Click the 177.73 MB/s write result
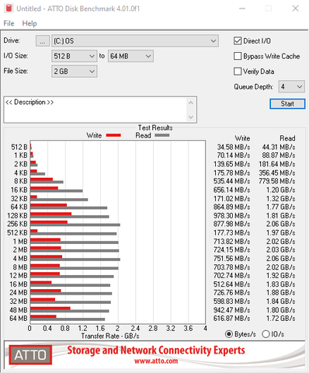This screenshot has height=373, width=309. [x=231, y=232]
